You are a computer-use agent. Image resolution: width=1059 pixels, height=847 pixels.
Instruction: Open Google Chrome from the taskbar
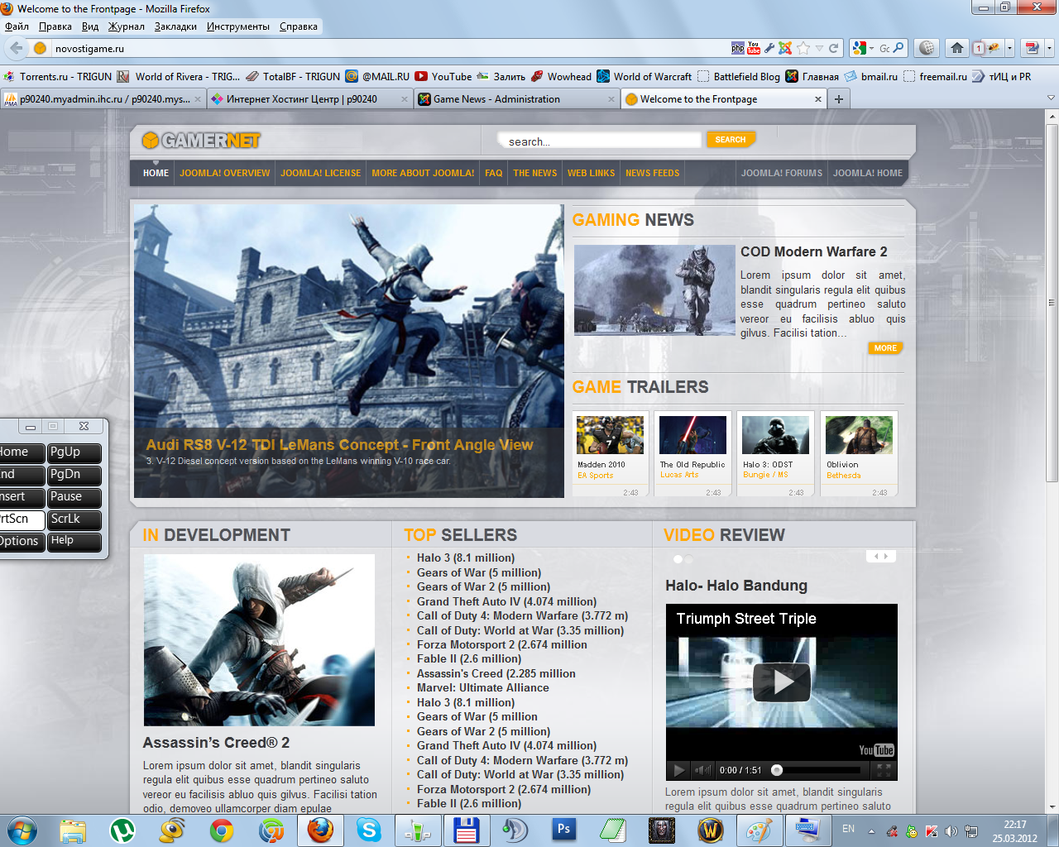pos(221,830)
